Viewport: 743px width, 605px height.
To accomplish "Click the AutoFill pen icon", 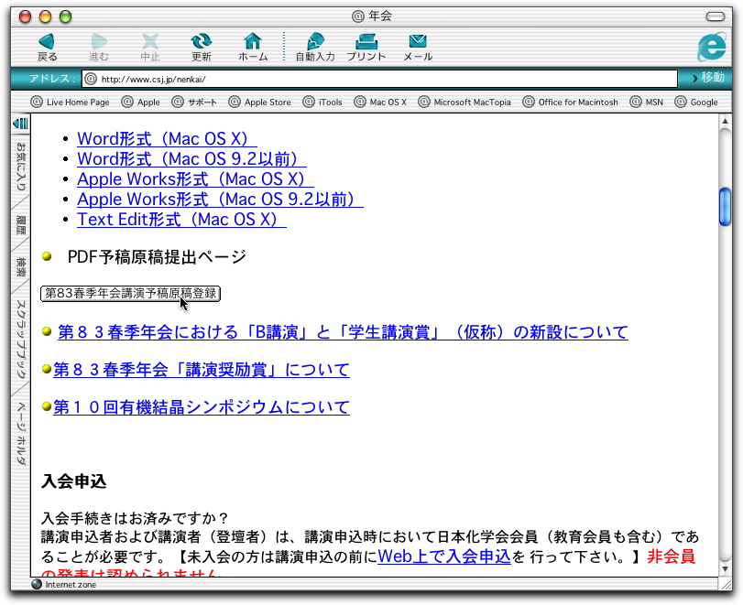I will 314,42.
